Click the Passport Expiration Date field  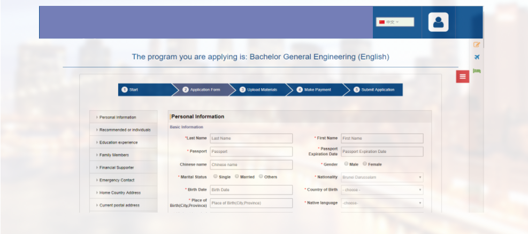381,152
